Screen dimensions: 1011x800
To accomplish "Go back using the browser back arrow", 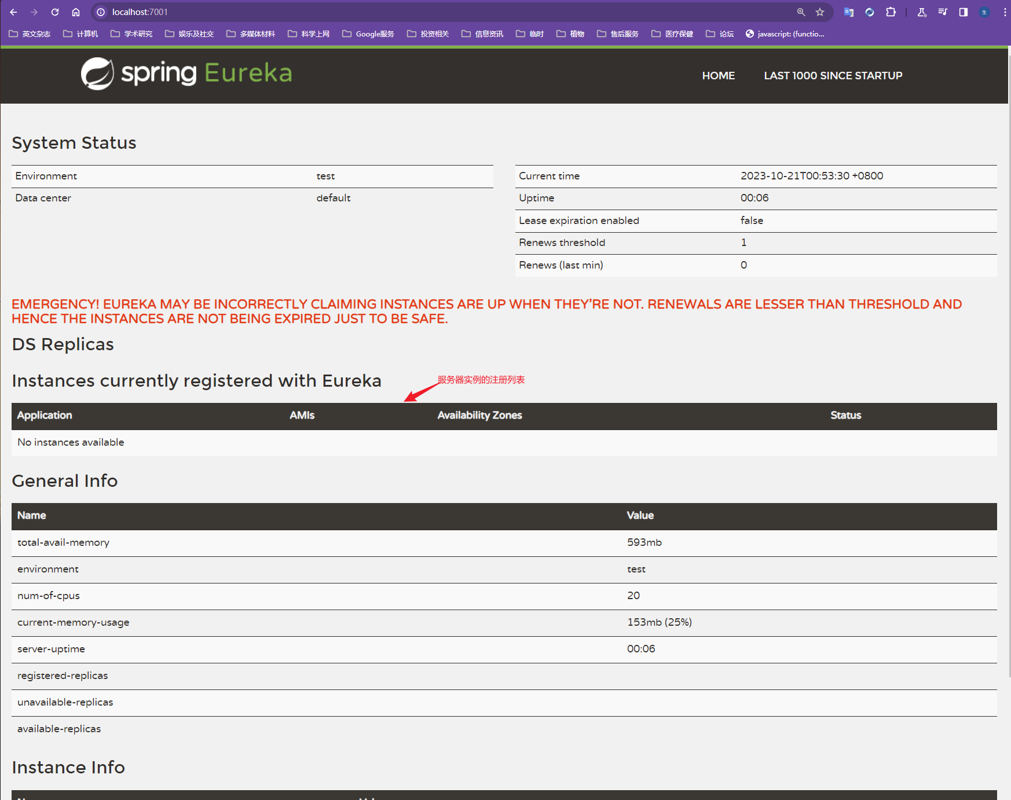I will pyautogui.click(x=13, y=12).
